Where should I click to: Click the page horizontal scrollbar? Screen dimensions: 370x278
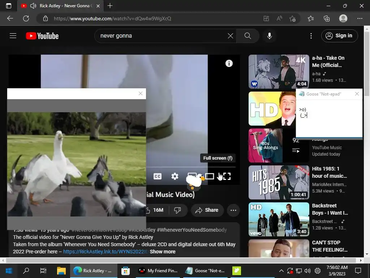point(181,260)
